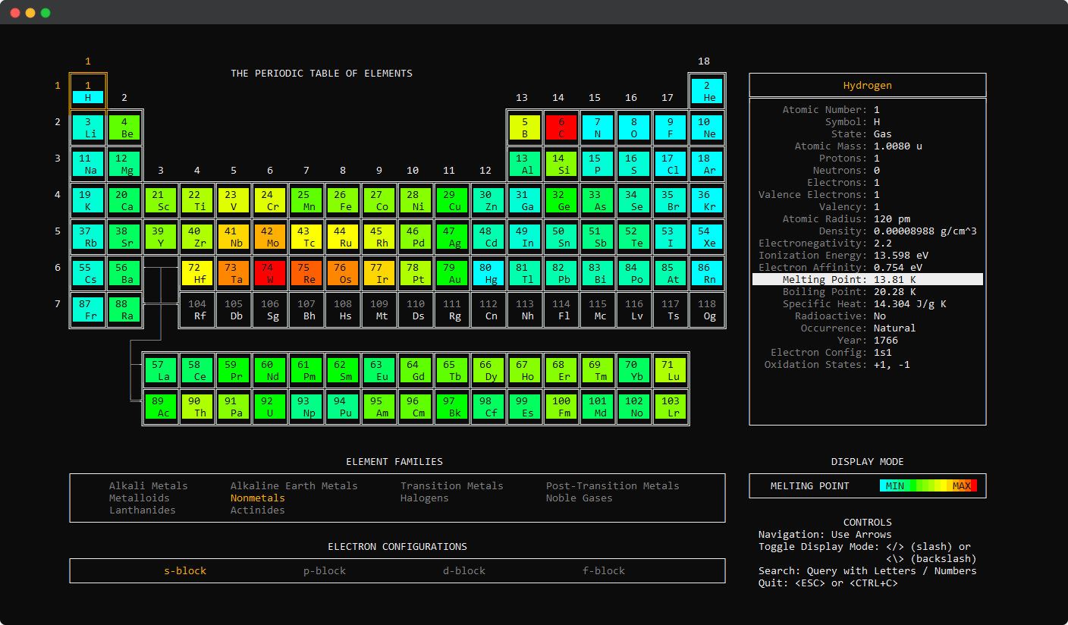1068x625 pixels.
Task: Select the Francium (Fr) cell
Action: pos(88,309)
